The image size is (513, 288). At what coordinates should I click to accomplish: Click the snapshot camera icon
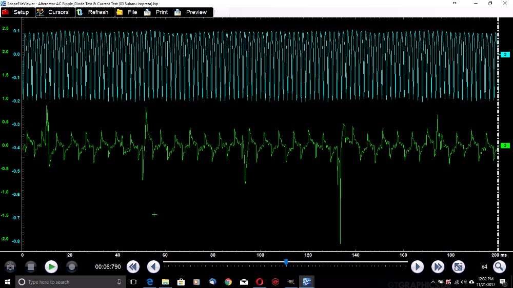(10, 266)
